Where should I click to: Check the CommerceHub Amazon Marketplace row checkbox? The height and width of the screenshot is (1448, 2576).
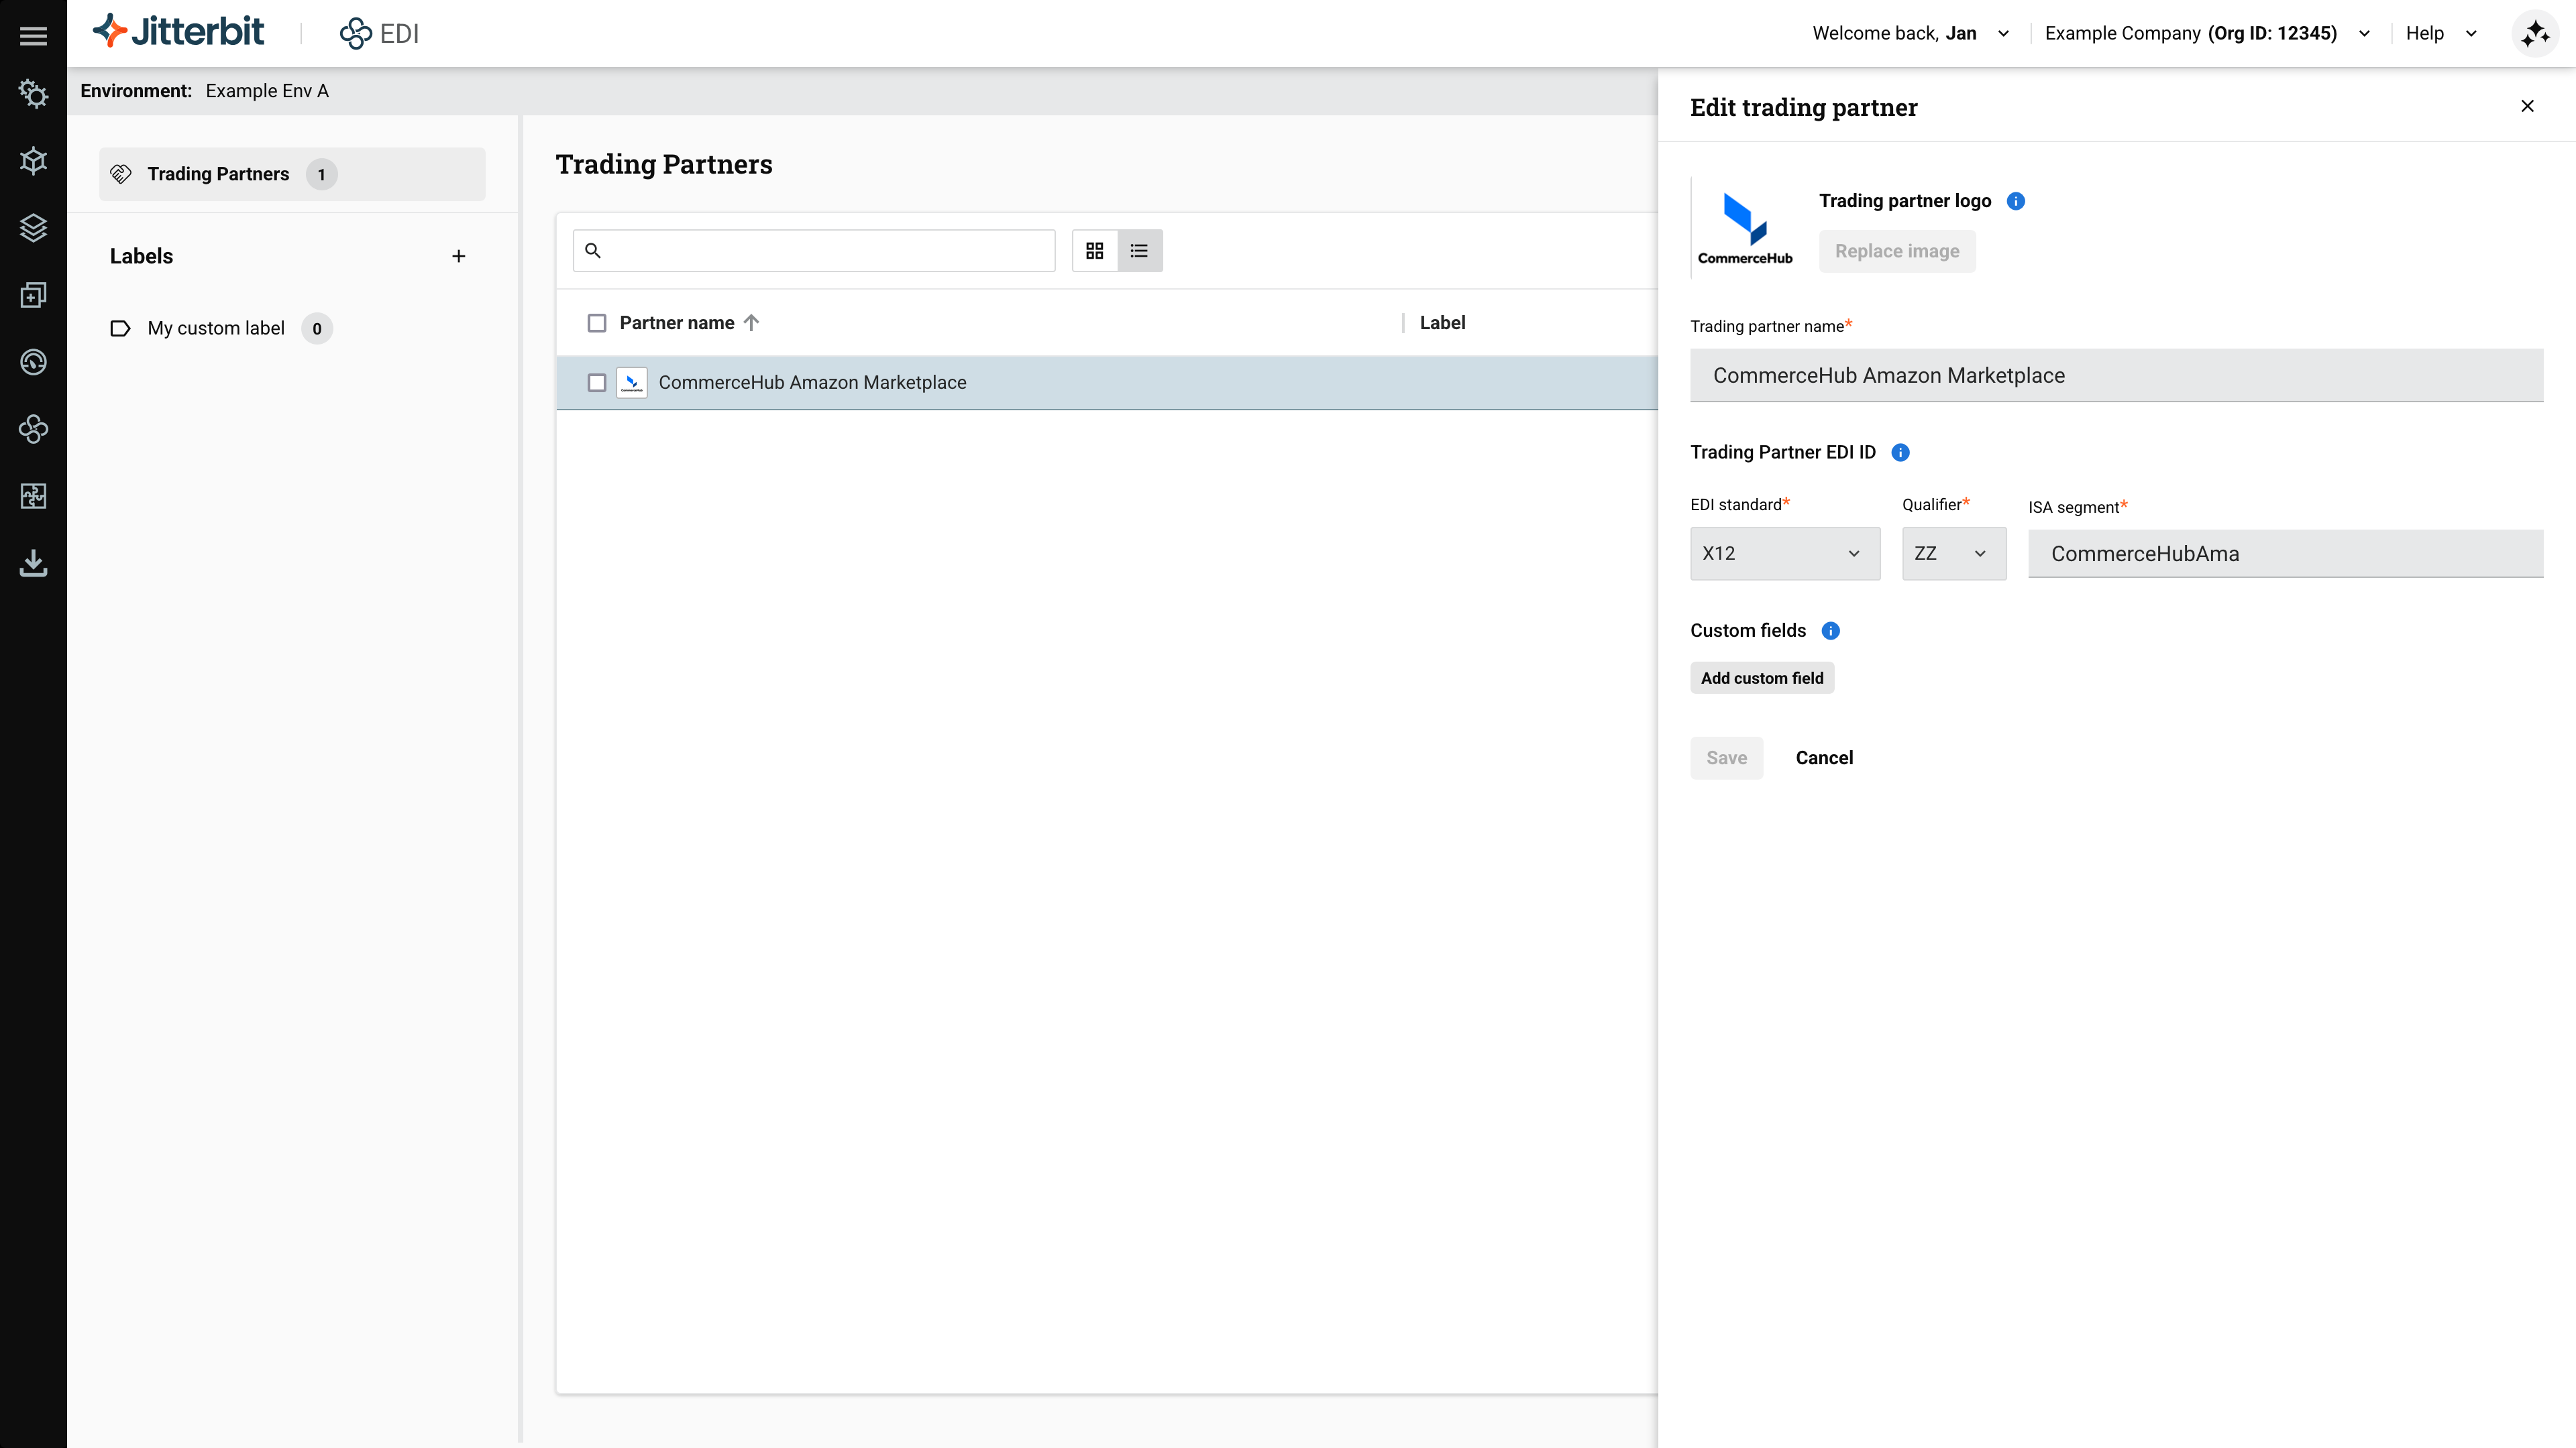pos(597,383)
